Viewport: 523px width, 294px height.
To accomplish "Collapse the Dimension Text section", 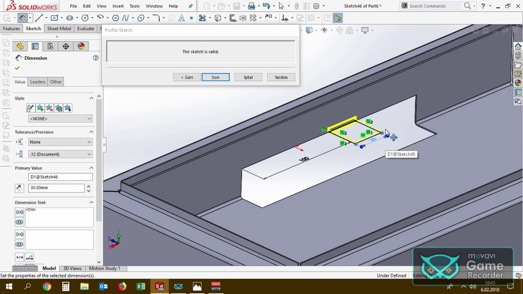I will tap(92, 203).
